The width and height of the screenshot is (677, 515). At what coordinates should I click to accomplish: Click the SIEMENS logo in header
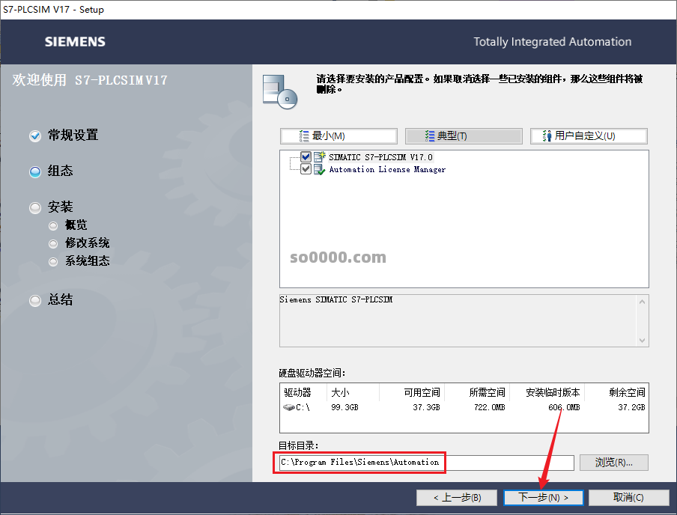75,42
